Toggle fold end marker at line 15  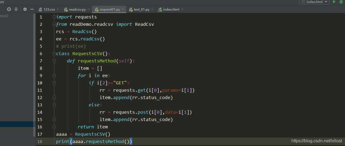[x=54, y=119]
